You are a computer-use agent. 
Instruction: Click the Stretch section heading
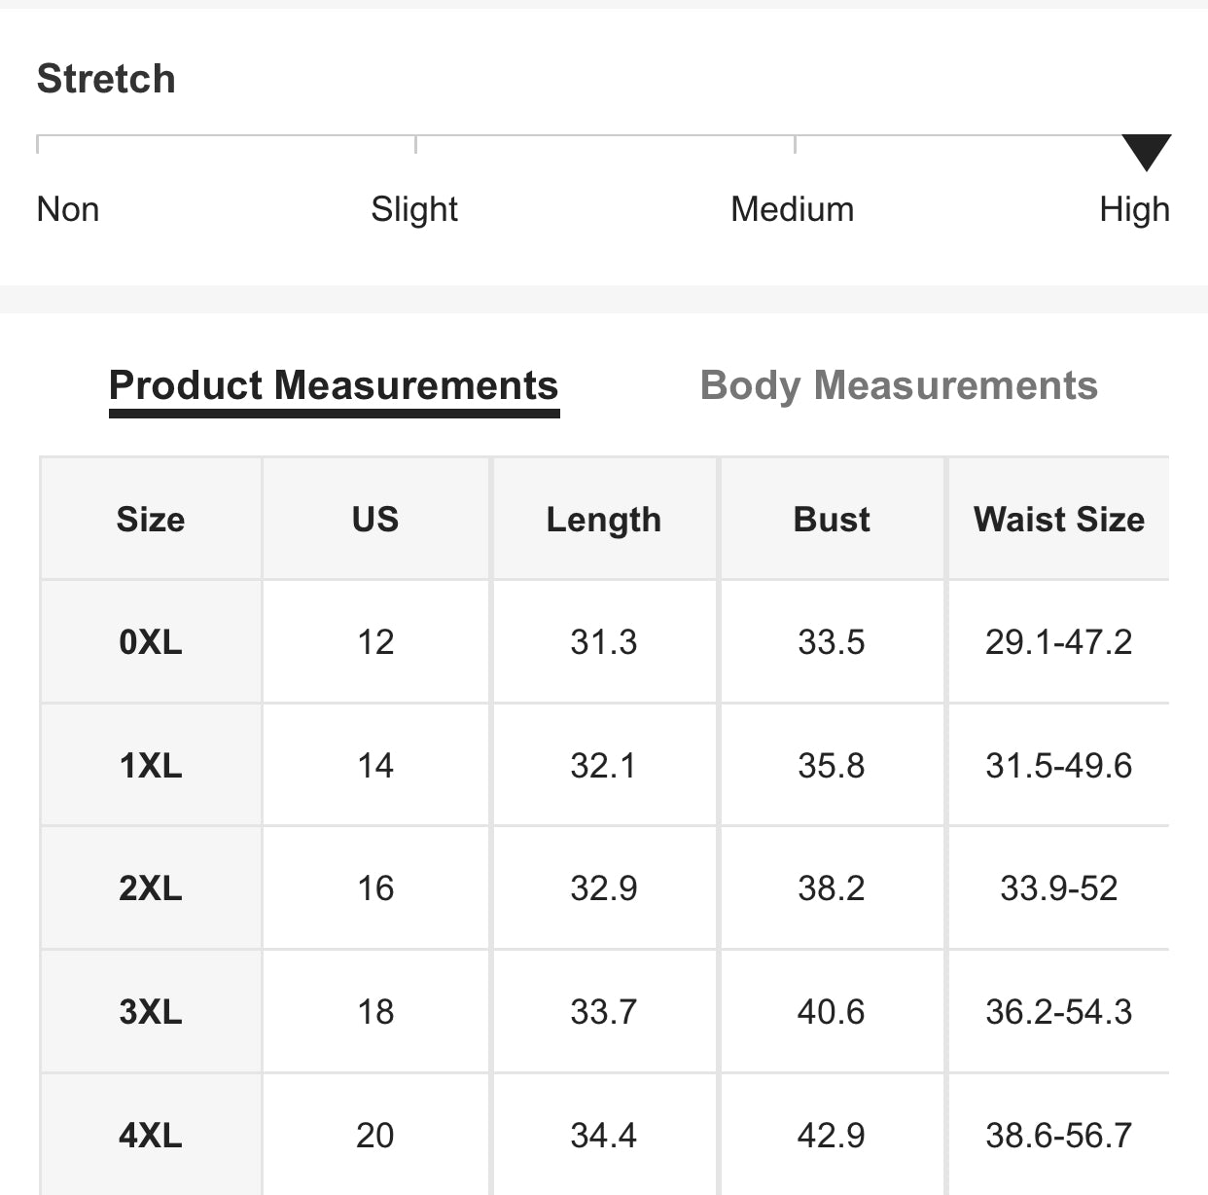click(106, 79)
